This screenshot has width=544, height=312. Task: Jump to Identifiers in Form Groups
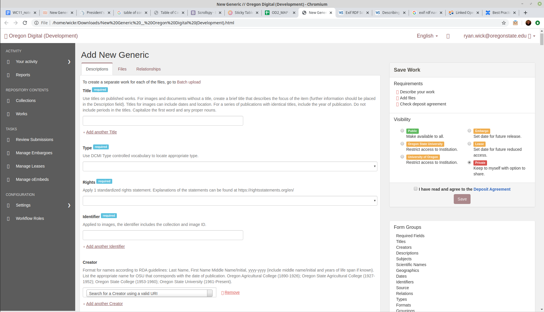405,282
